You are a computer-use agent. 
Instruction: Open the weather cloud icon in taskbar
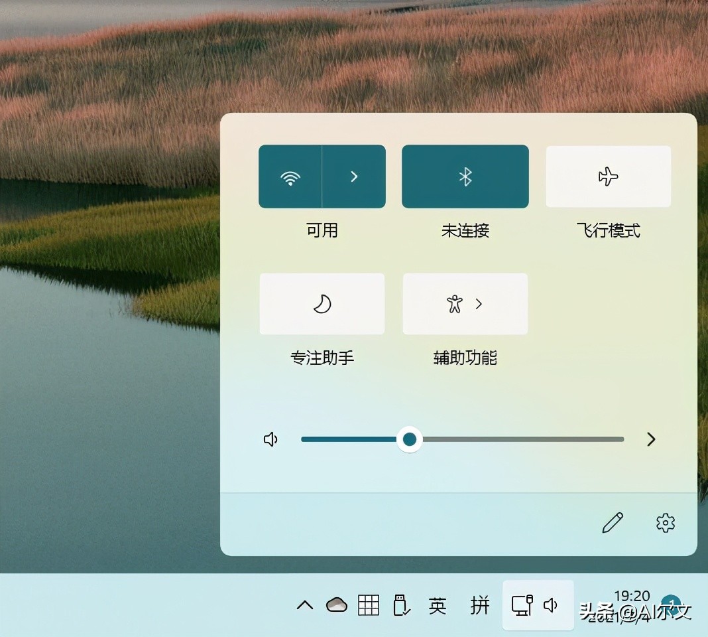[x=337, y=604]
